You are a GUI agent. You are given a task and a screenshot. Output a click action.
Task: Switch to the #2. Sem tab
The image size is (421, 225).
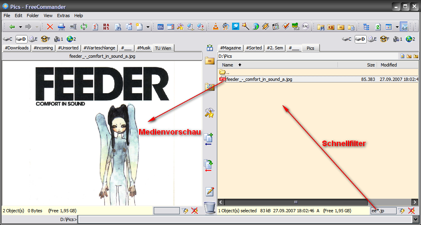point(275,48)
